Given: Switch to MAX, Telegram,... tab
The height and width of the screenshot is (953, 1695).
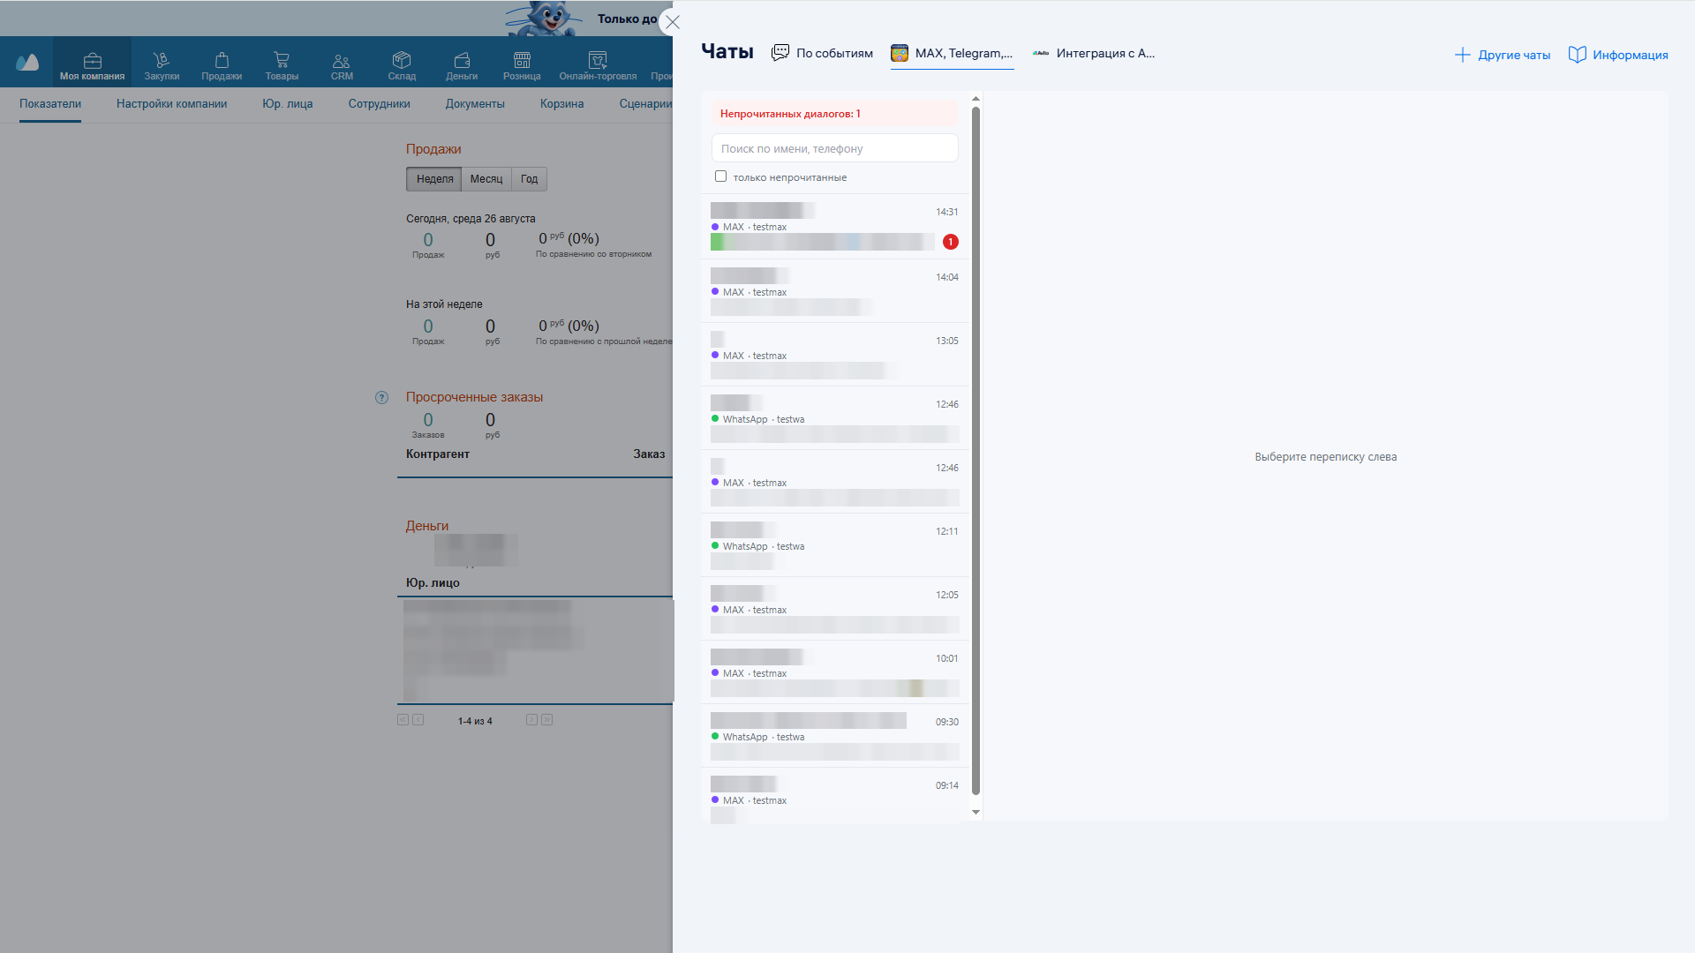Looking at the screenshot, I should (x=953, y=53).
